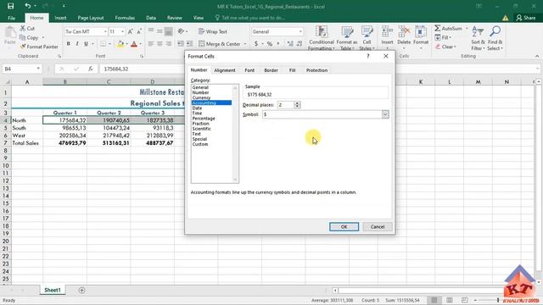Image resolution: width=543 pixels, height=305 pixels.
Task: Expand the Clipboard dialog launcher
Action: [x=59, y=56]
